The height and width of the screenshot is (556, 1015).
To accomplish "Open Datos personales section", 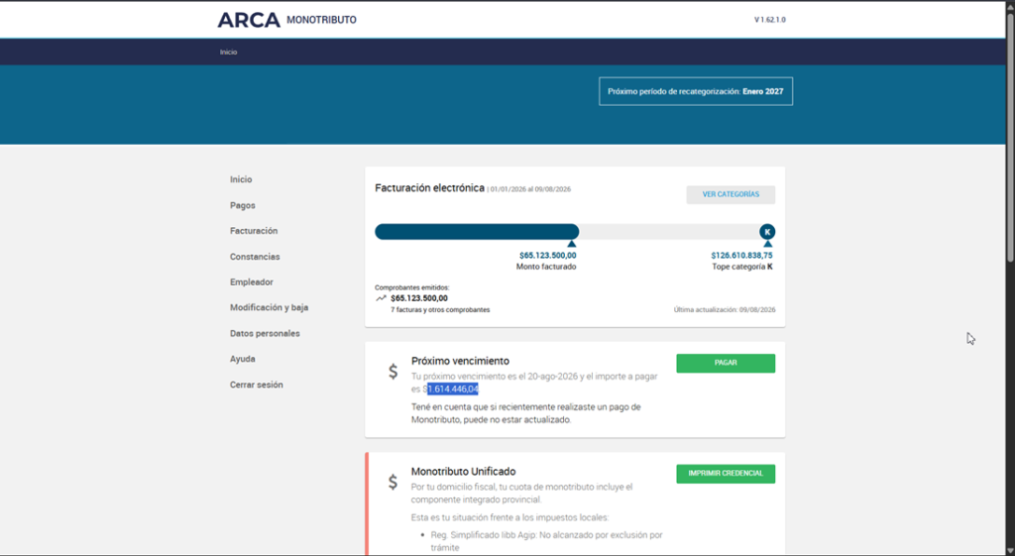I will [265, 333].
